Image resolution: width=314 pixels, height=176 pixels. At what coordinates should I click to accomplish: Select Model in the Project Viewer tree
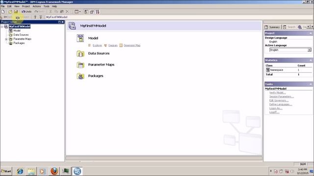pos(17,31)
